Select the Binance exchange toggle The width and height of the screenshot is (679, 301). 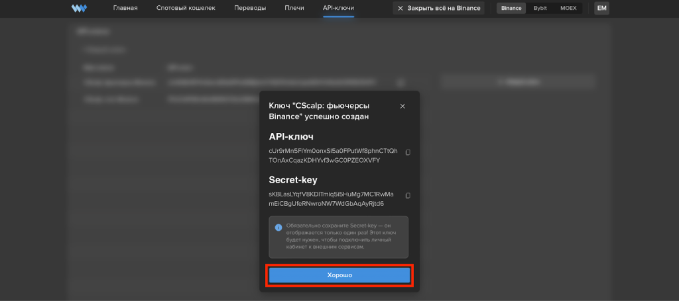(511, 8)
